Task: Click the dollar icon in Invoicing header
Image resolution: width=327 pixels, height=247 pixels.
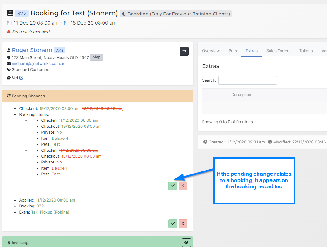Action: pos(9,242)
